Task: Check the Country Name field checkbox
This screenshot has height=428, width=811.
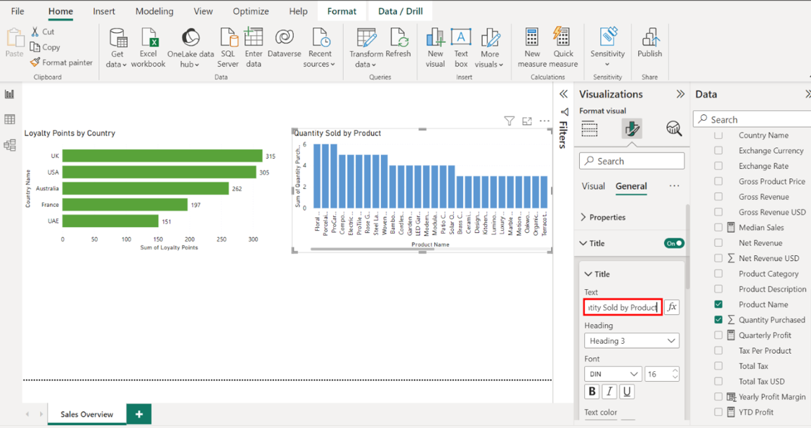Action: [718, 135]
